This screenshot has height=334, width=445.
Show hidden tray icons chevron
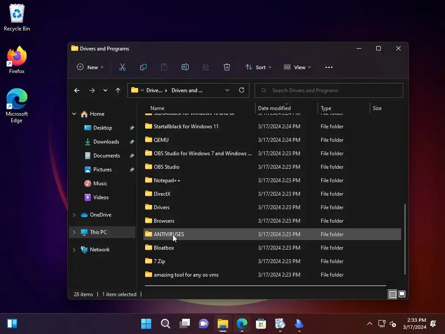[370, 324]
